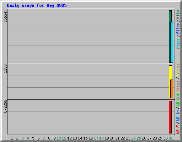Click the yellow Visits bar for day 31
The width and height of the screenshot is (182, 142).
[x=170, y=72]
